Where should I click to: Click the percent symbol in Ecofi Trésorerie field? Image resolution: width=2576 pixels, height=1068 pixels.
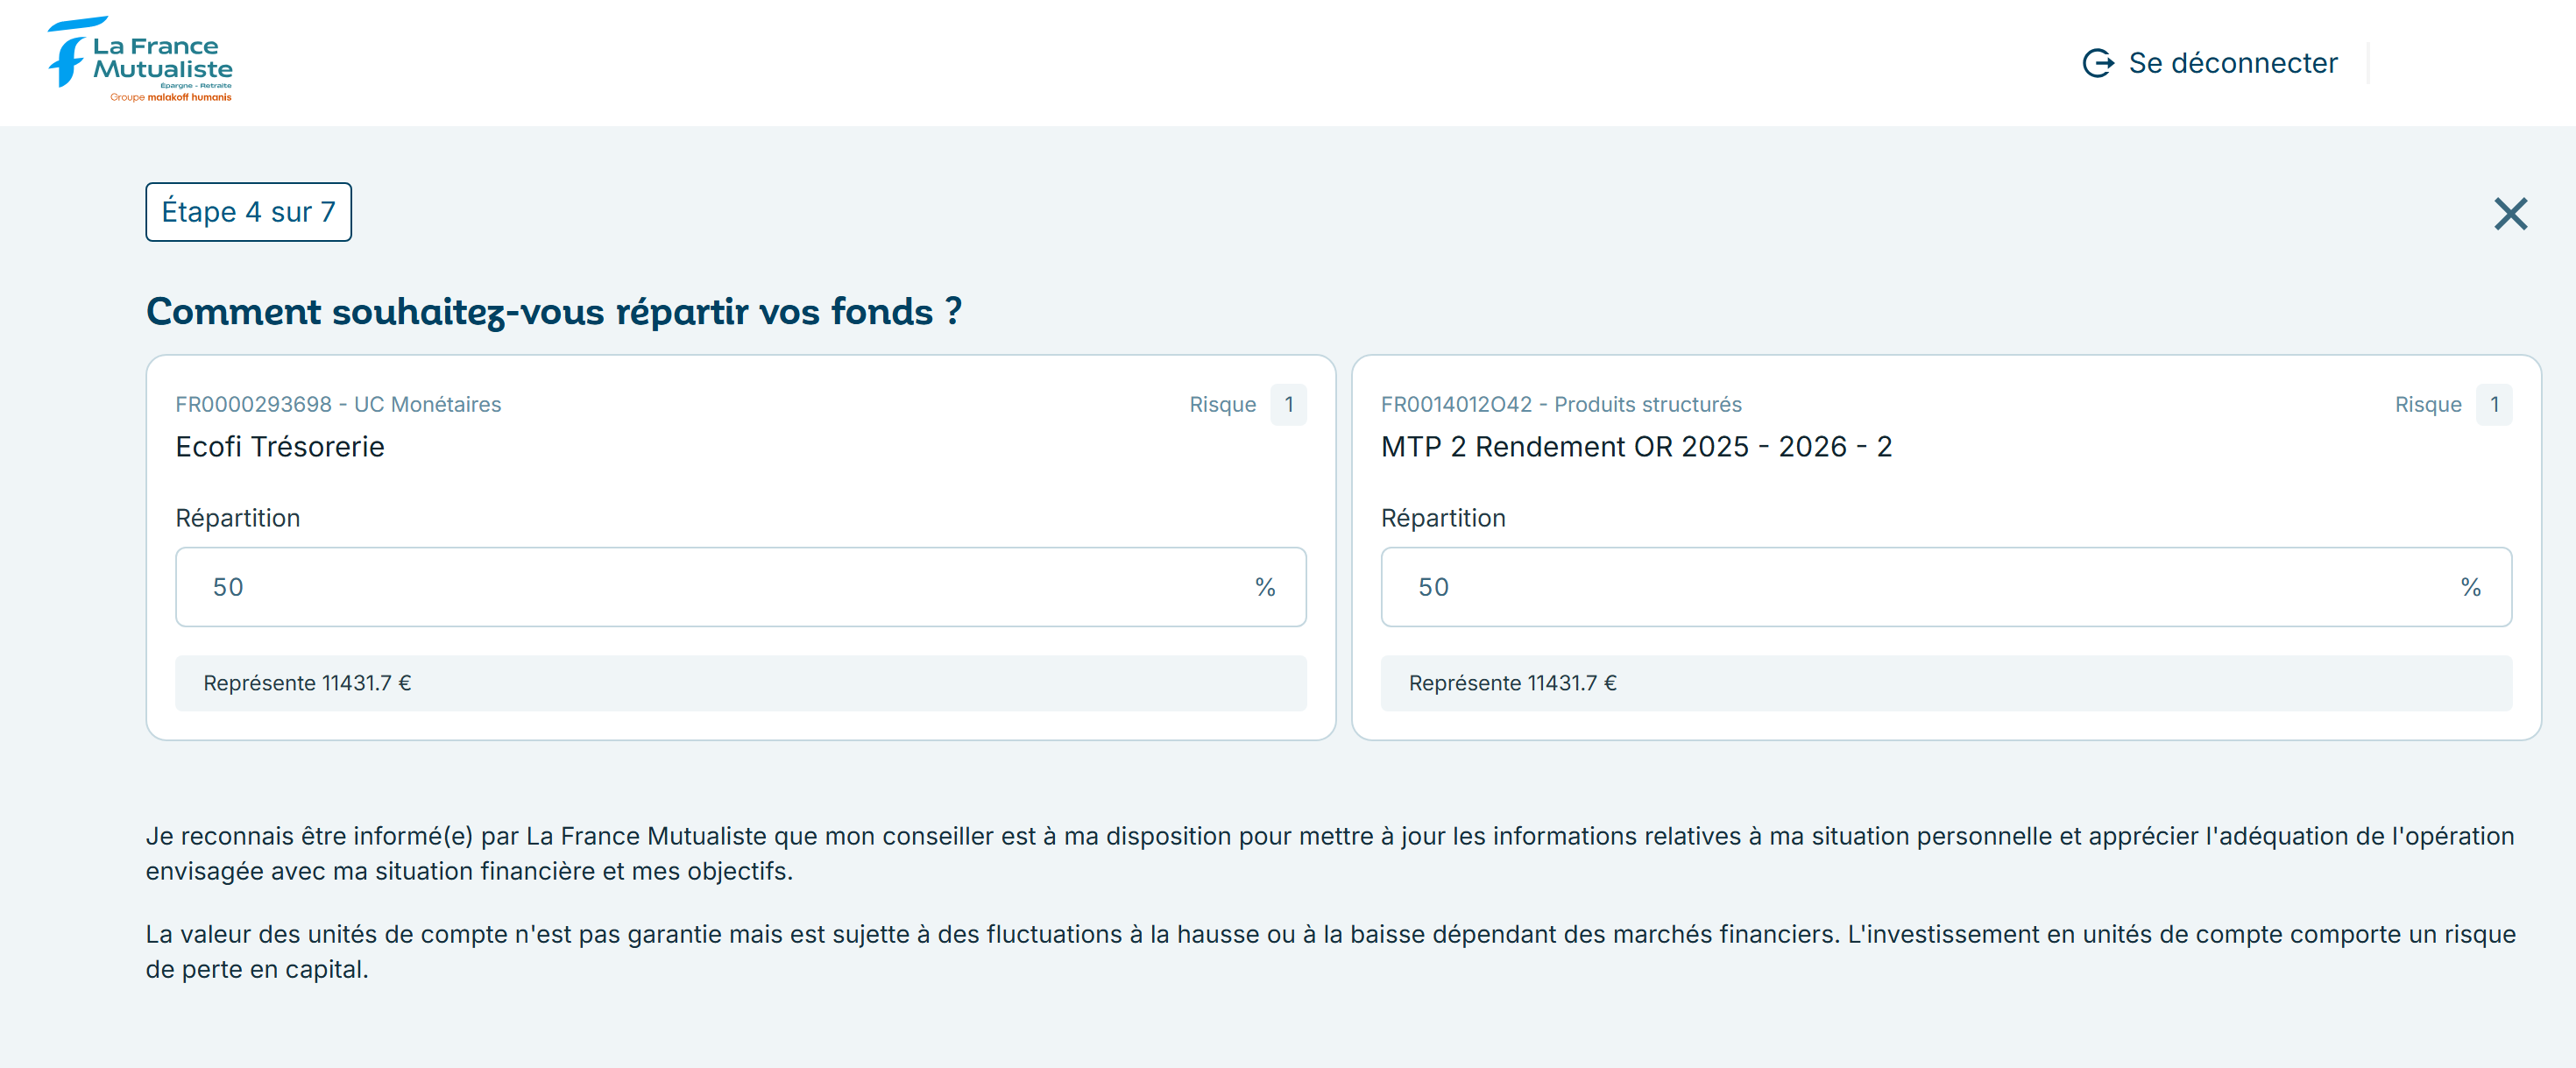point(1264,588)
